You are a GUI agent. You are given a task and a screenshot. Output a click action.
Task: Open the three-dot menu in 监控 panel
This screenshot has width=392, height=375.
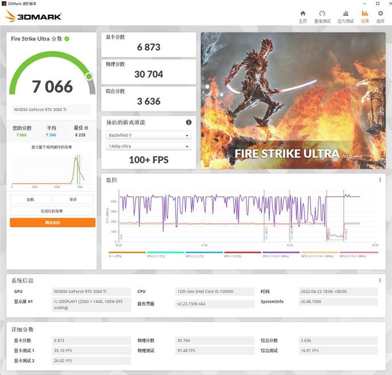coord(380,180)
